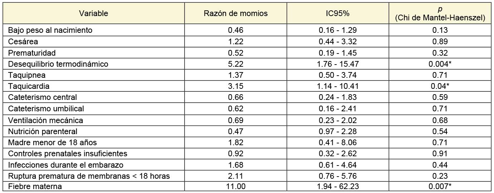The image size is (494, 193).
Task: Click the p-value 0.004* cell
Action: click(x=440, y=64)
